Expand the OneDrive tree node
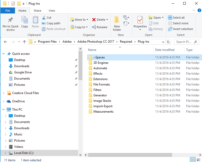202x162 pixels. pyautogui.click(x=3, y=101)
